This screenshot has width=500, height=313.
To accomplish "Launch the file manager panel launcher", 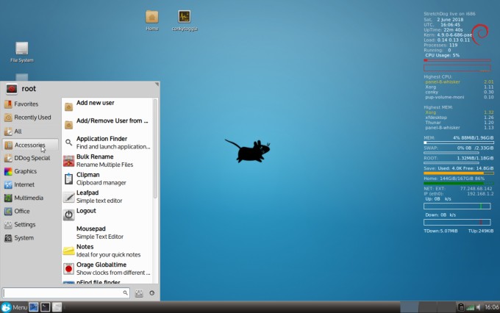I will pos(57,307).
